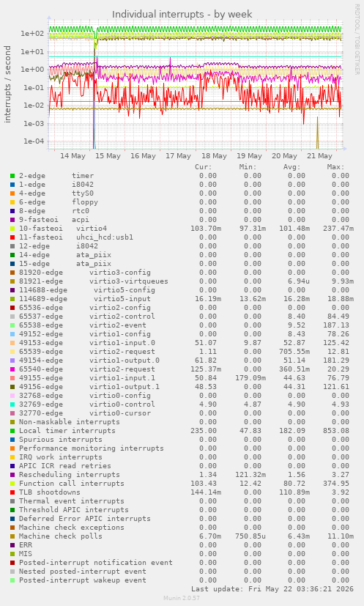Click the 20 May date label on the axis
364x606 pixels.
[284, 156]
